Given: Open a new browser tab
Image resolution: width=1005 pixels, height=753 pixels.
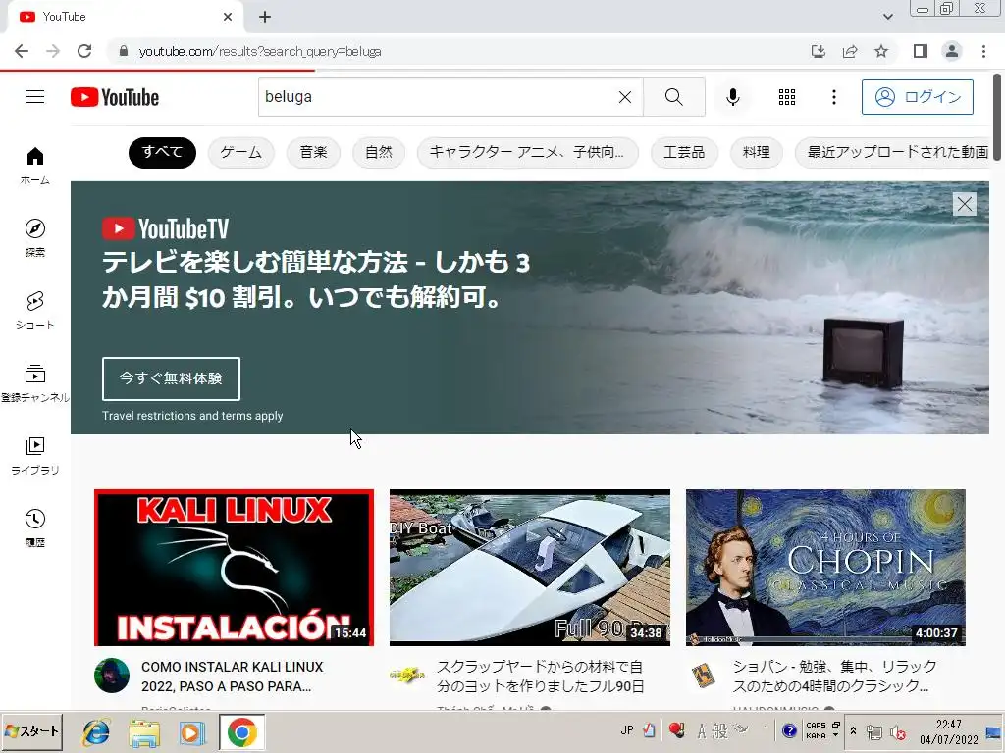Looking at the screenshot, I should [265, 17].
